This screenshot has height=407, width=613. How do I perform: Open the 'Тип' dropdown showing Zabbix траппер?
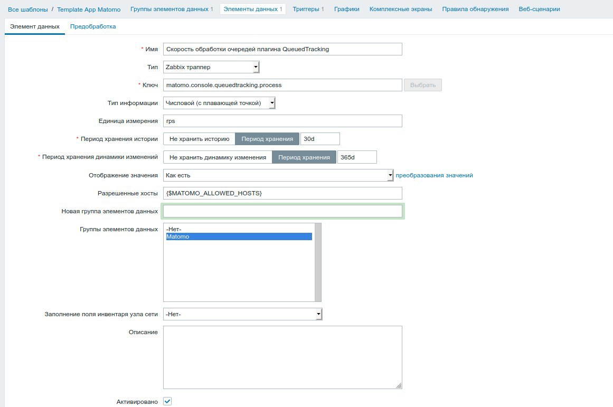coord(211,67)
